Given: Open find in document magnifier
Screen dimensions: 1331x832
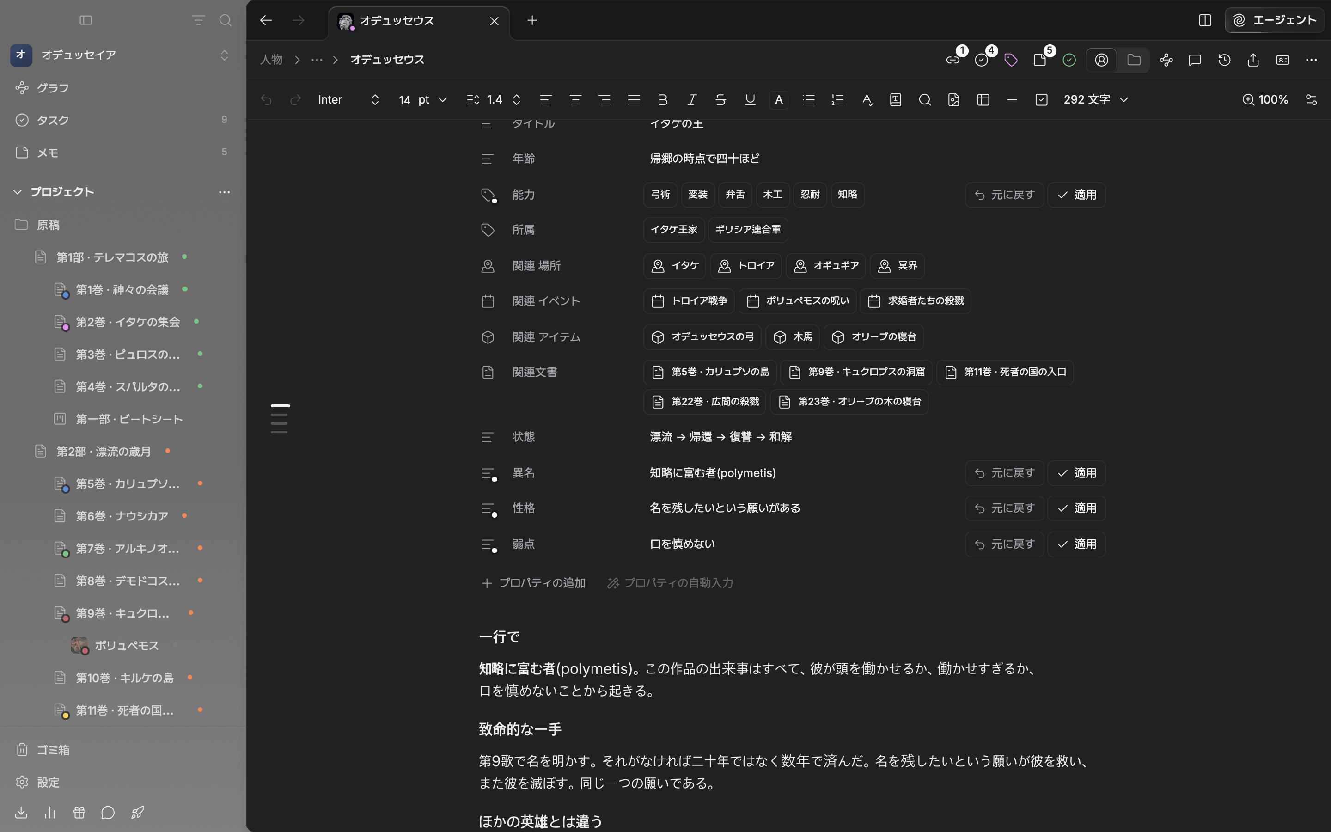Looking at the screenshot, I should tap(925, 99).
